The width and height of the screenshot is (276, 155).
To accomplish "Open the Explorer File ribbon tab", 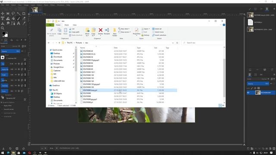I will click(50, 25).
